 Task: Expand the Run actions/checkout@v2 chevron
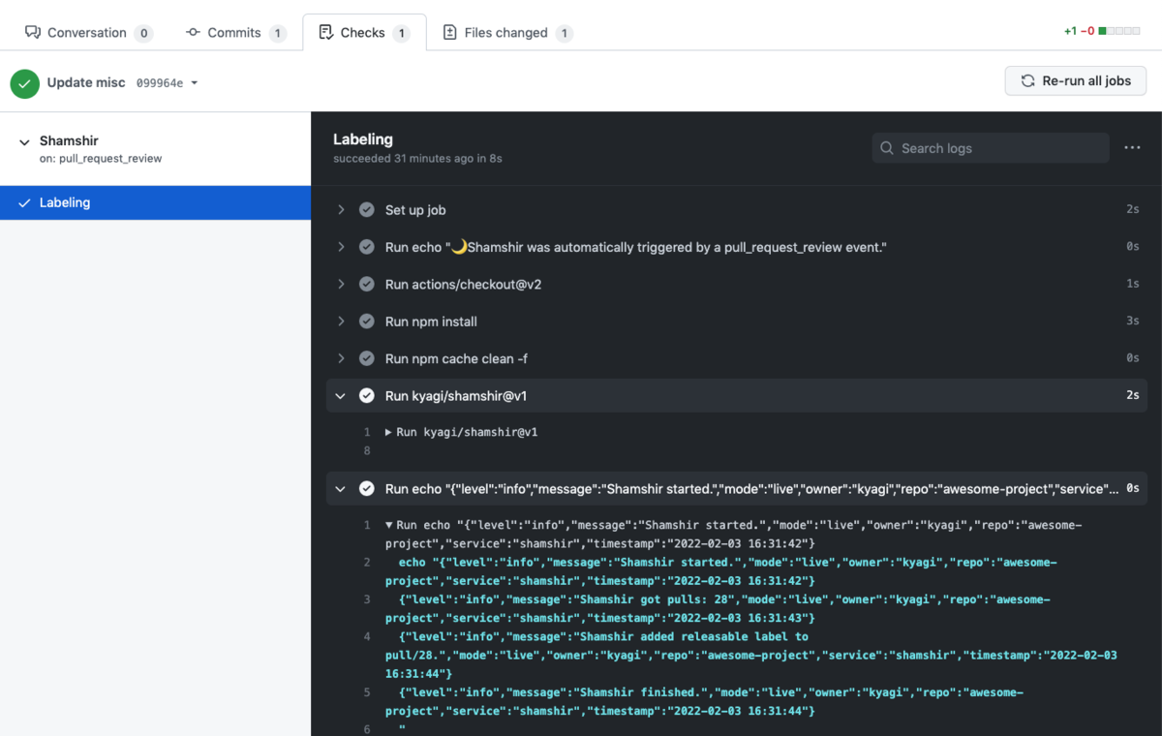341,284
